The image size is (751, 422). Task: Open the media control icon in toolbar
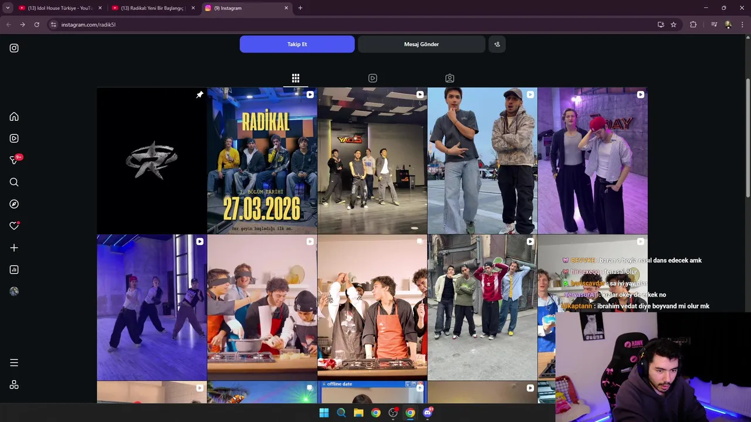pos(714,25)
